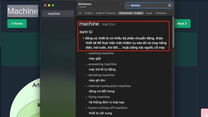This screenshot has width=208, height=117.
Task: Click the red close window button
Action: (45, 5)
